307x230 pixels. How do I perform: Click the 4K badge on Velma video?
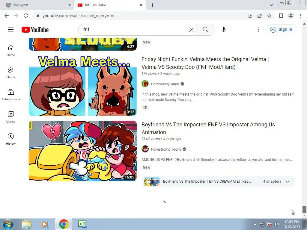145,108
